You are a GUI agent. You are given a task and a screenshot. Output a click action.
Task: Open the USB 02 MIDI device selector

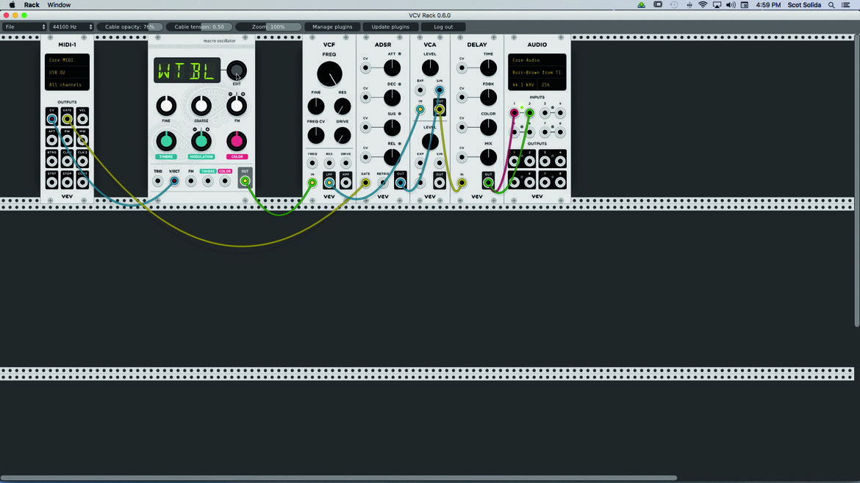click(x=67, y=72)
